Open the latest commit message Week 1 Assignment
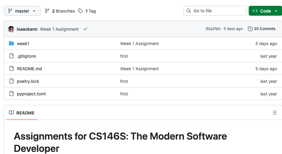This screenshot has width=282, height=154. click(x=59, y=29)
